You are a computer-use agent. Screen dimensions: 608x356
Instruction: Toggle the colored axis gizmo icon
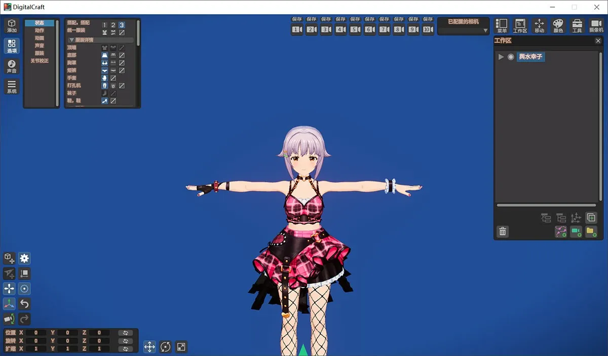pyautogui.click(x=9, y=304)
